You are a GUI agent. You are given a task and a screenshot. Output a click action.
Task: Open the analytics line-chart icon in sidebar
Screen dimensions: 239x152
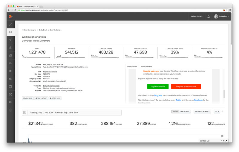(10, 24)
